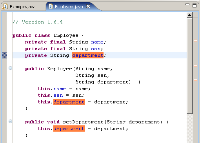Click the third occurrence marker in overview ruler
The width and height of the screenshot is (200, 143).
(x=195, y=80)
